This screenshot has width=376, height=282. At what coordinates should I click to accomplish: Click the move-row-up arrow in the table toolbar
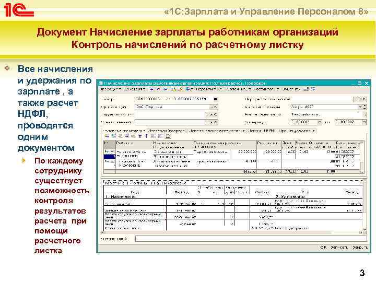pyautogui.click(x=140, y=136)
